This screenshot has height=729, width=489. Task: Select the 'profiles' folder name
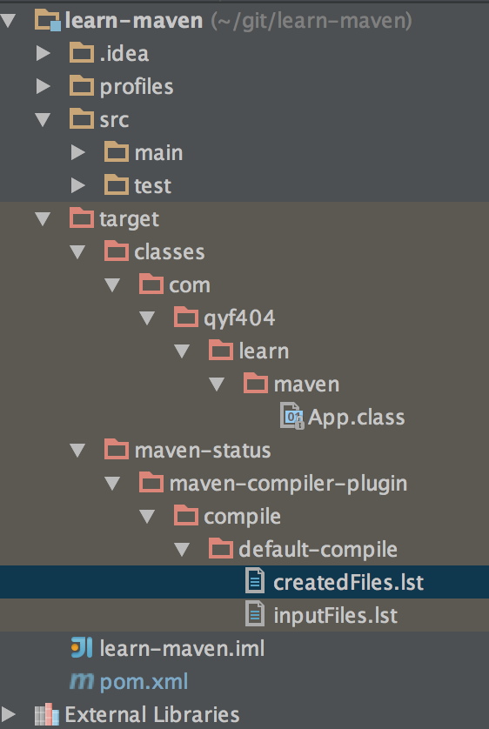pos(137,87)
